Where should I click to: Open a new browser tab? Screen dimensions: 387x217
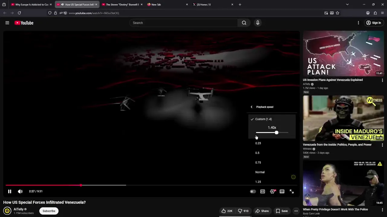[240, 5]
